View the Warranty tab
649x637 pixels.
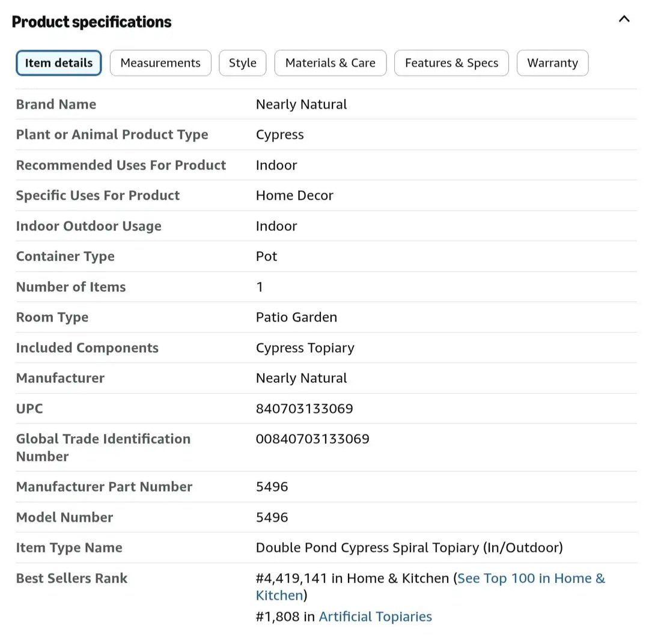coord(552,63)
